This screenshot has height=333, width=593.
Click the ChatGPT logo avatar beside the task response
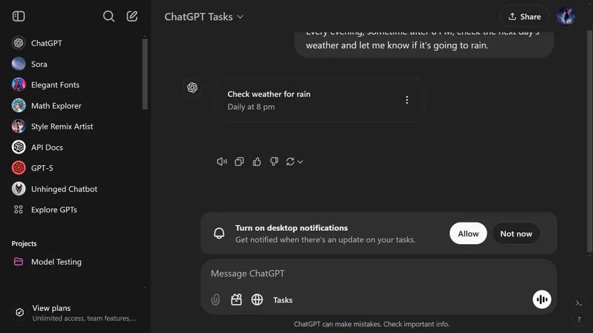pyautogui.click(x=192, y=88)
